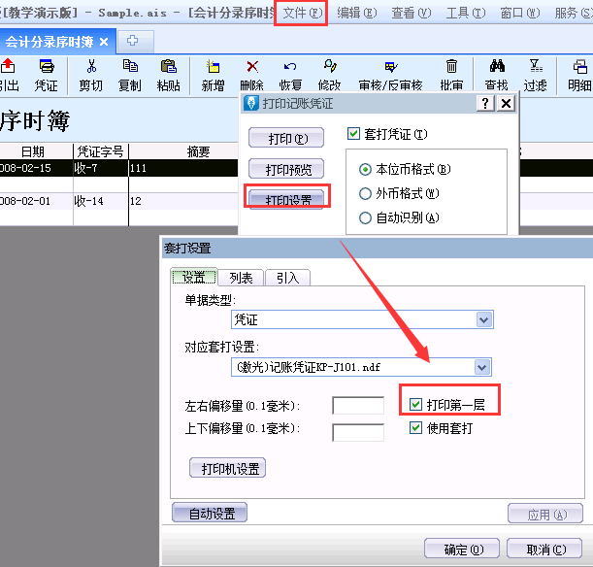593x567 pixels.
Task: Open the 文件 (File) menu
Action: (301, 13)
